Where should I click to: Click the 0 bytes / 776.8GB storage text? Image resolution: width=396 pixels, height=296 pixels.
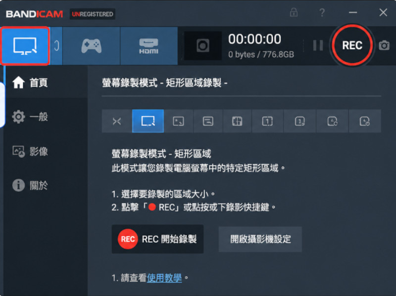(x=261, y=54)
